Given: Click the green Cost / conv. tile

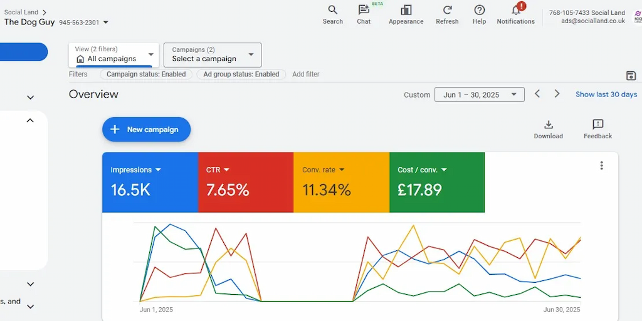Looking at the screenshot, I should 436,182.
